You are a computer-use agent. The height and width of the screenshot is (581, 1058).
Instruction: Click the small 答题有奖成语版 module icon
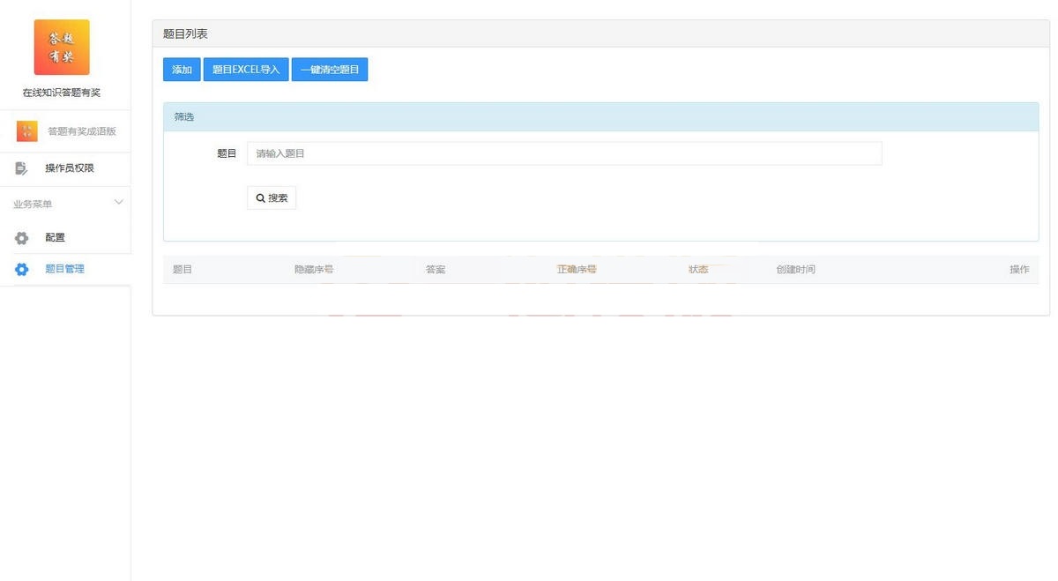coord(26,131)
